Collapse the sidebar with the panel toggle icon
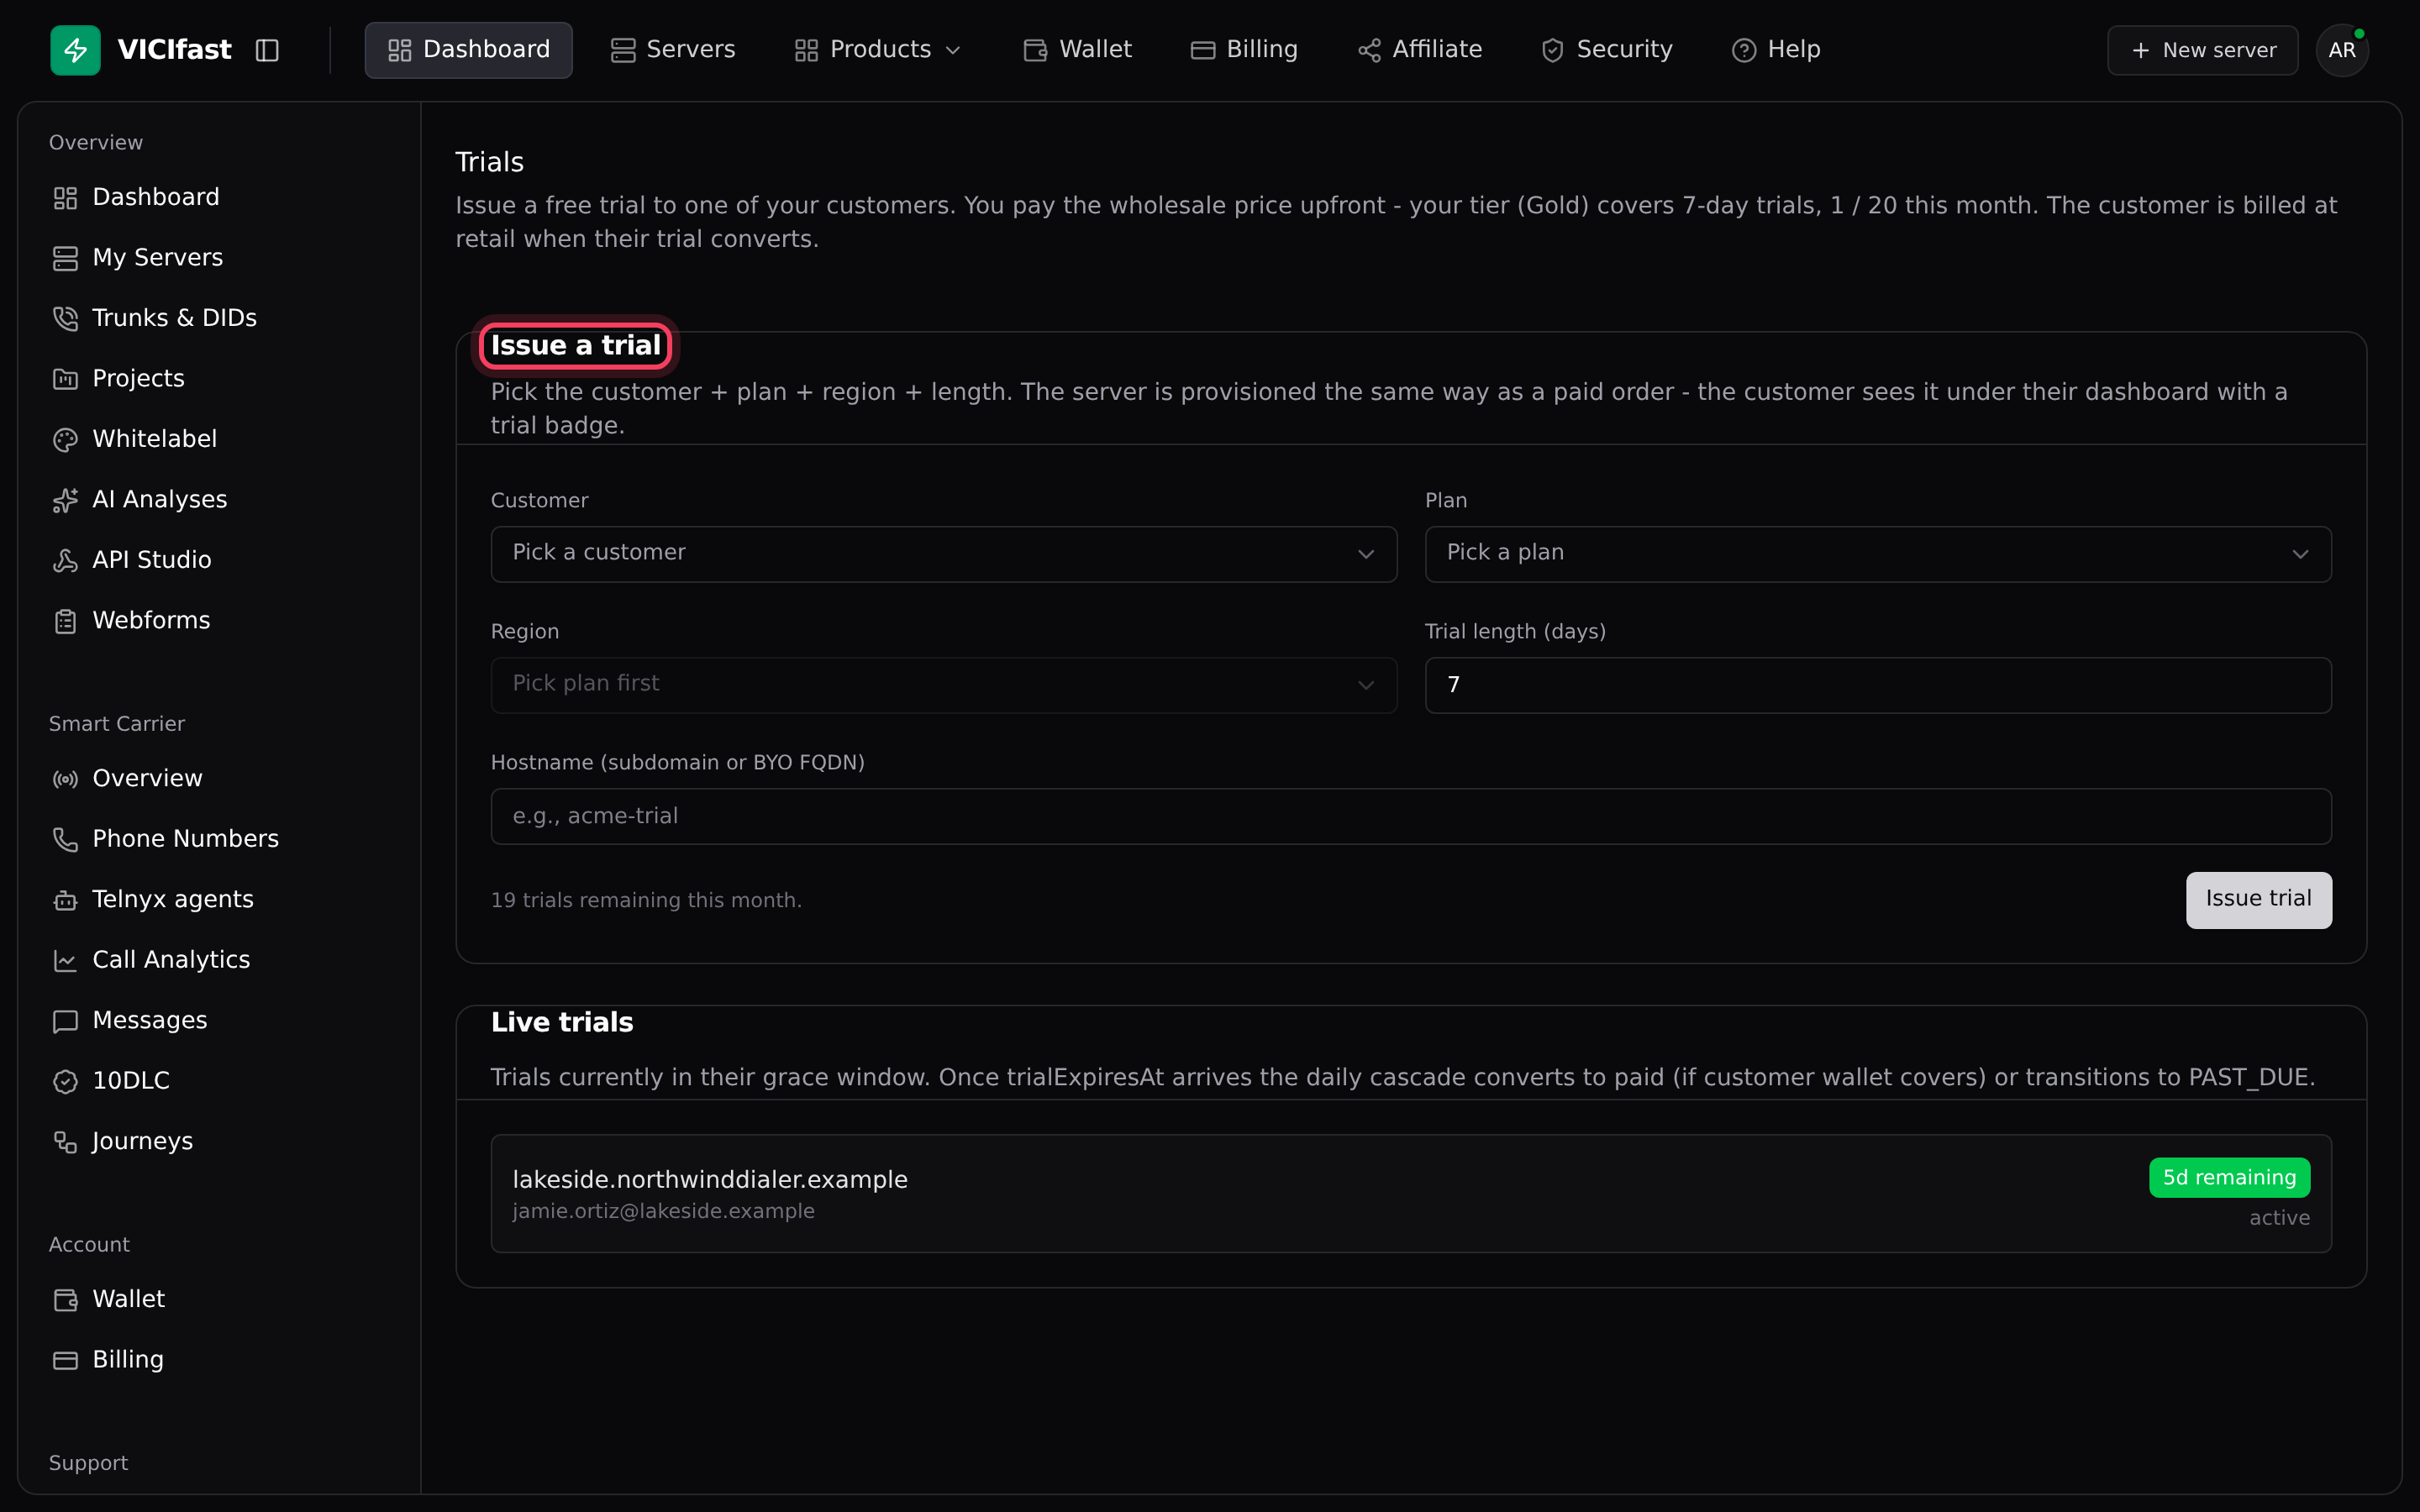This screenshot has width=2420, height=1512. (x=267, y=50)
